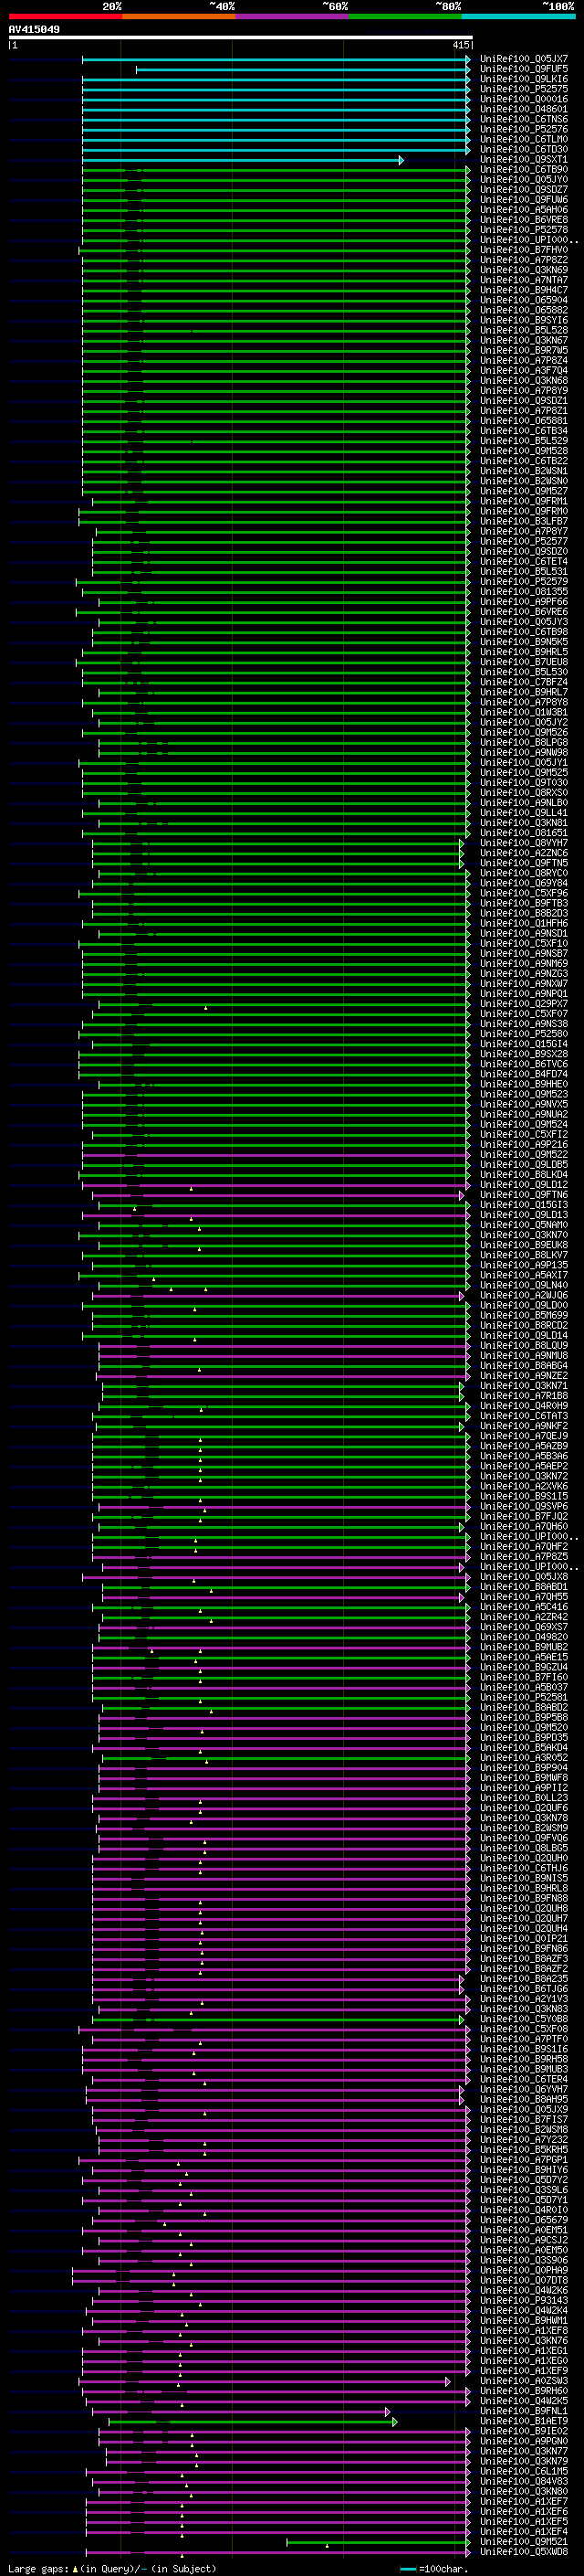Image resolution: width=584 pixels, height=2576 pixels.
Task: Click the white query ruler bar spanning 1 to 415
Action: (x=240, y=37)
